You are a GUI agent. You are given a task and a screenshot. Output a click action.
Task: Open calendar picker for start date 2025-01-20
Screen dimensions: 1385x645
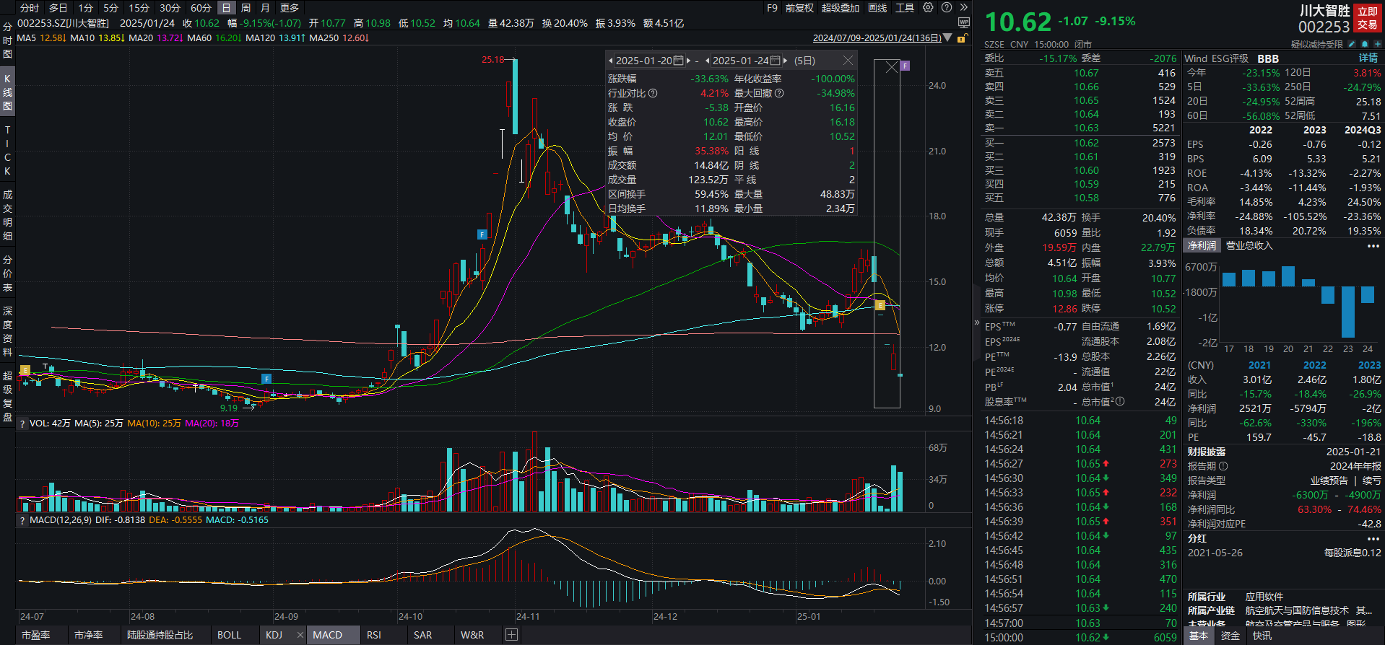tap(678, 61)
